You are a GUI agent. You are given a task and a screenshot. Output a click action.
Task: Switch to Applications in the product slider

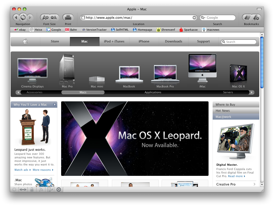click(153, 92)
